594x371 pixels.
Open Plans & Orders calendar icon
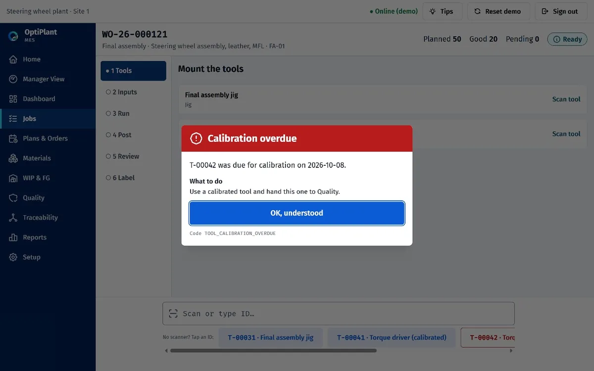tap(13, 139)
